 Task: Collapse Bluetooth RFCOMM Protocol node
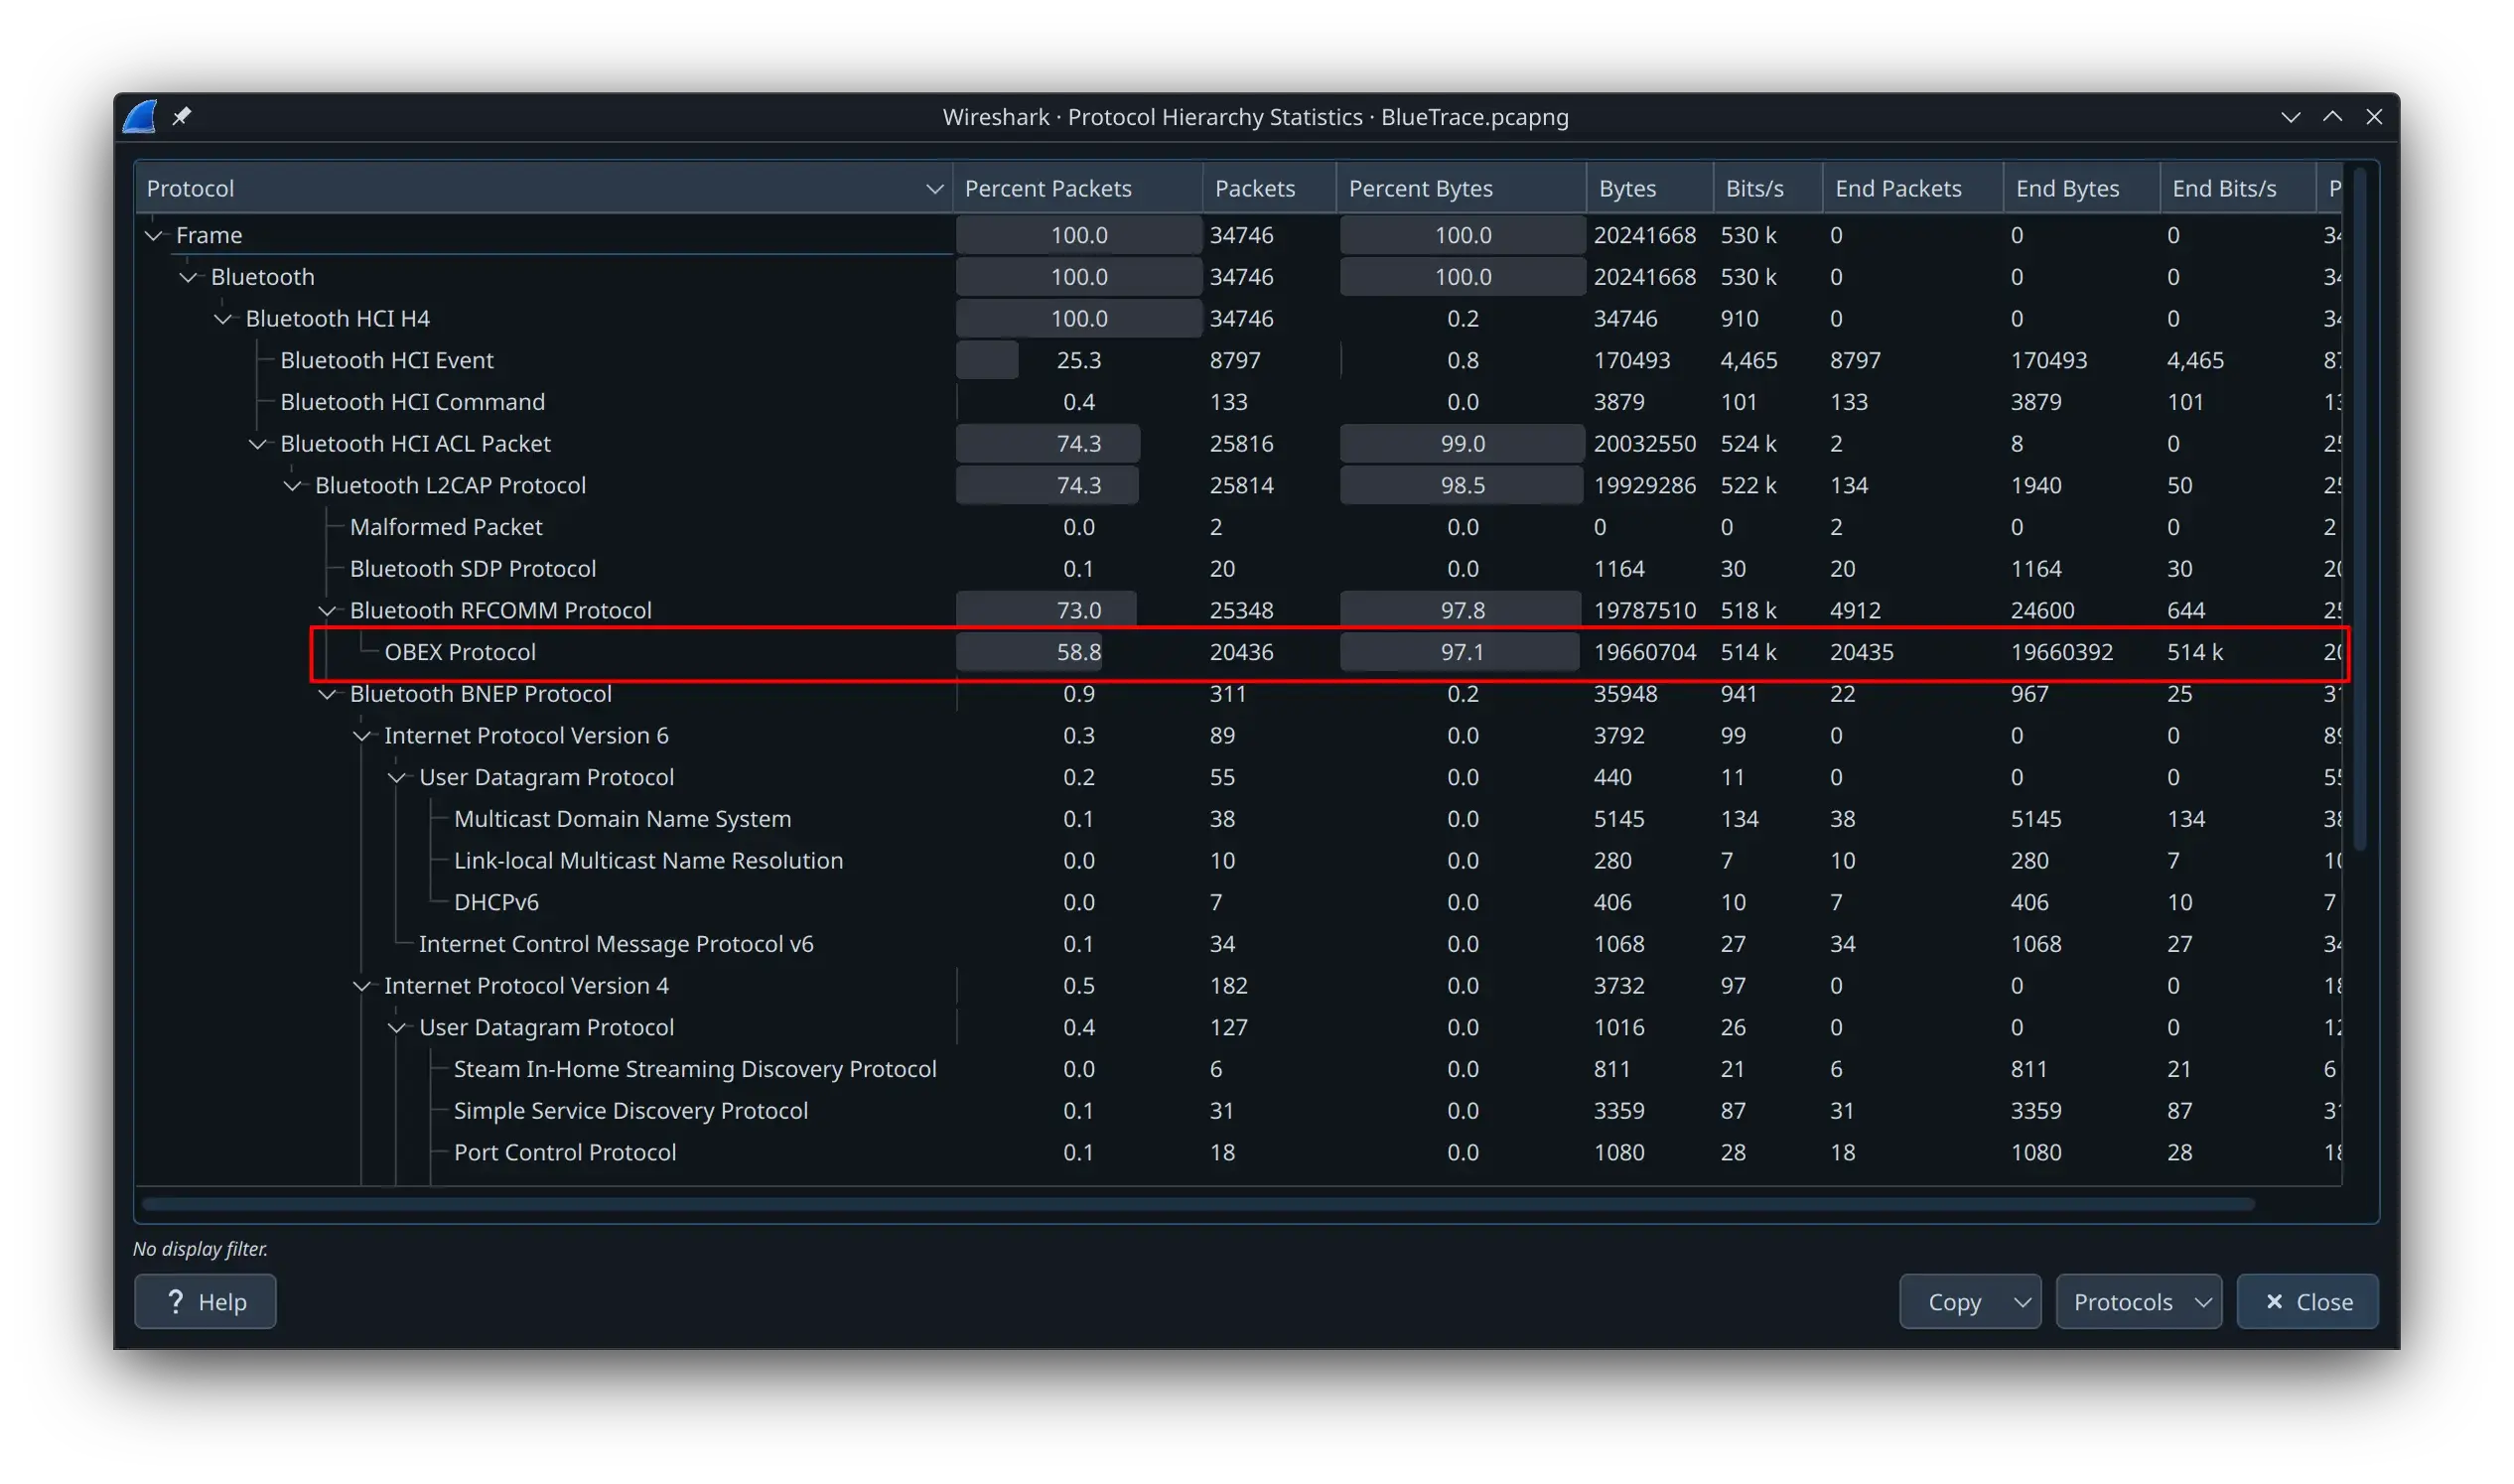(327, 611)
